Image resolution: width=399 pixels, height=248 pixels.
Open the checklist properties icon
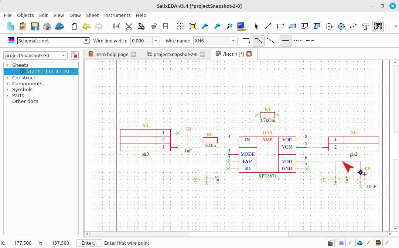coord(166,26)
